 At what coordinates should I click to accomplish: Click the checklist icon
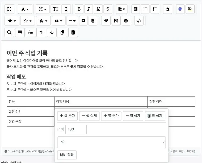click(x=31, y=32)
